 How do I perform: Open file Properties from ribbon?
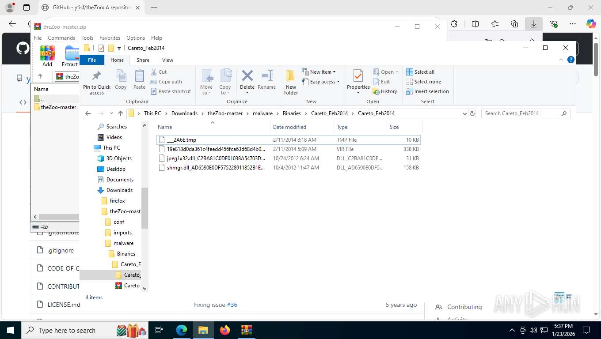(358, 82)
